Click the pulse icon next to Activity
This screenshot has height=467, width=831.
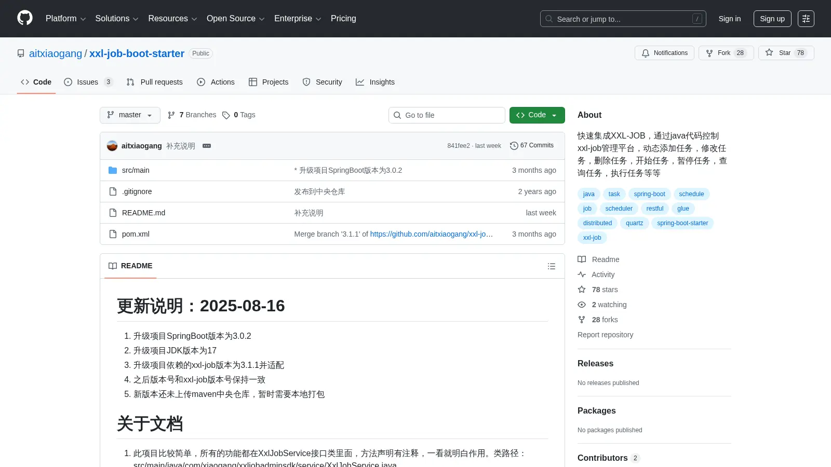(x=582, y=274)
